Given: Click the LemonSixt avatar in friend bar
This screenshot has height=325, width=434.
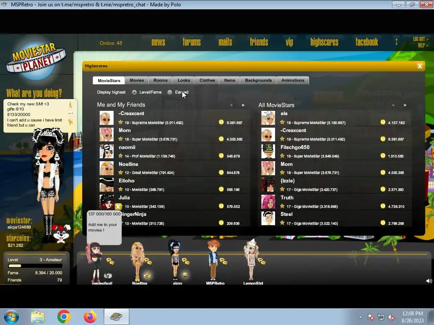Looking at the screenshot, I should (x=251, y=260).
